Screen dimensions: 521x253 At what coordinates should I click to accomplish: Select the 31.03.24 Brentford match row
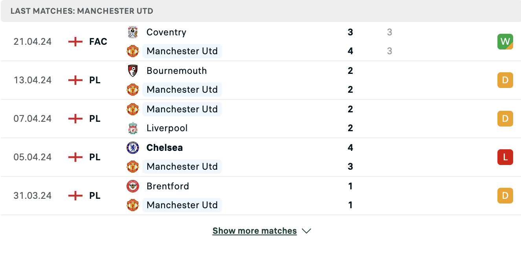(x=260, y=196)
